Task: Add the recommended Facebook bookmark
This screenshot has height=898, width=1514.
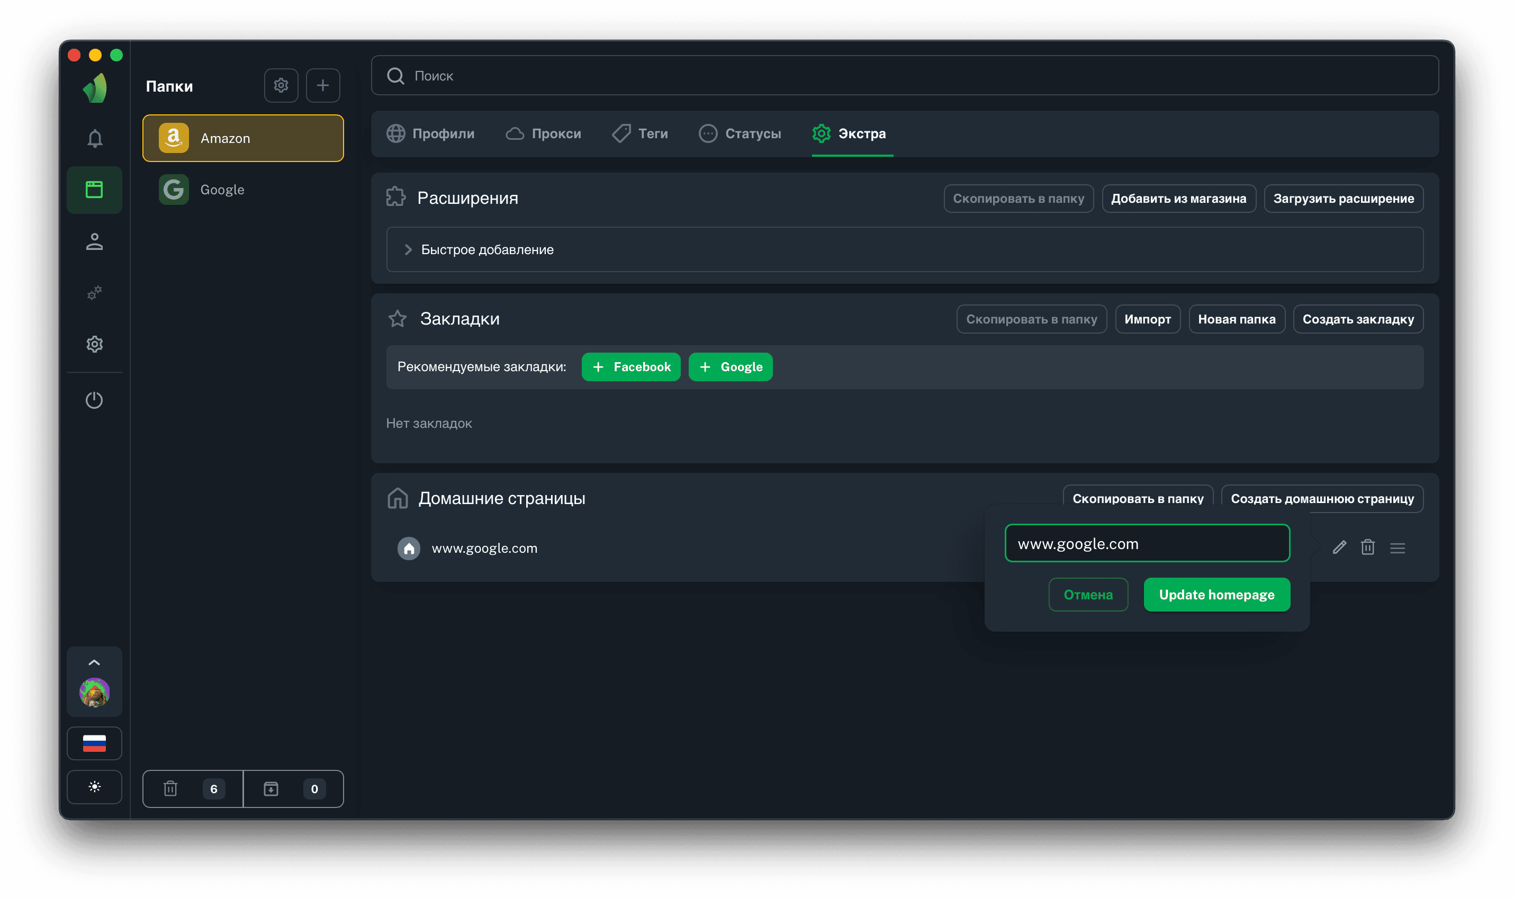Action: pyautogui.click(x=630, y=367)
